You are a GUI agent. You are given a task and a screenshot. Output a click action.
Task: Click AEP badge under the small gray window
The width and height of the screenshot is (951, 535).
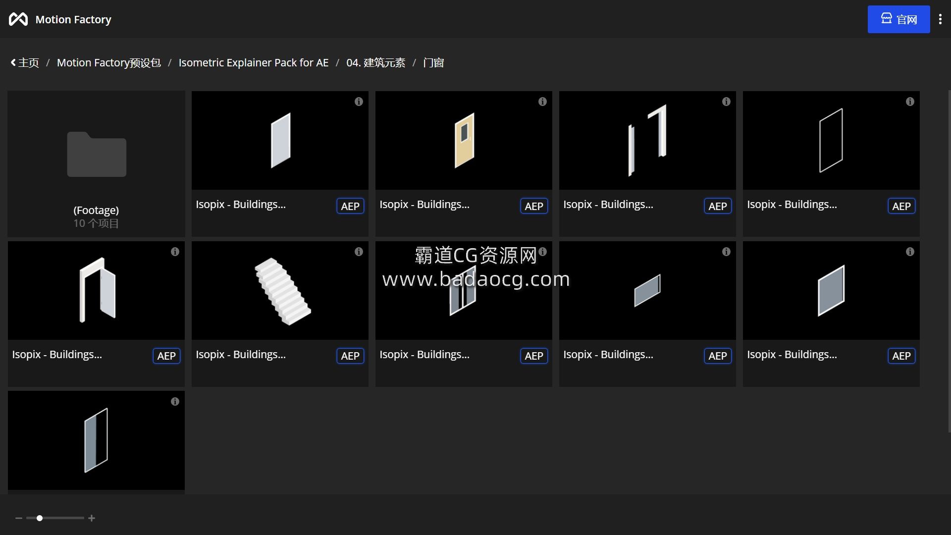click(718, 356)
